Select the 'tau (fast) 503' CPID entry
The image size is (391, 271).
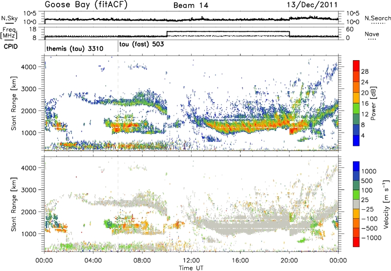coord(141,45)
